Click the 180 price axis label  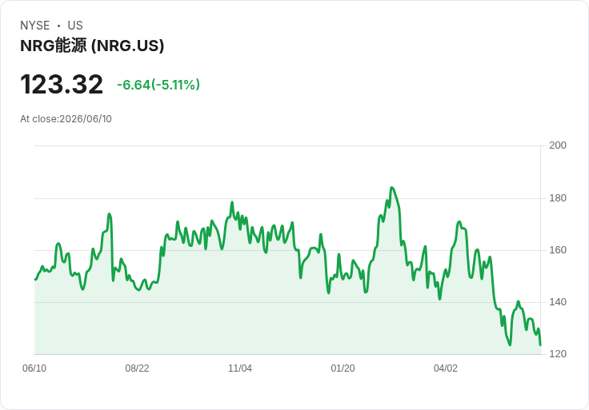(558, 198)
